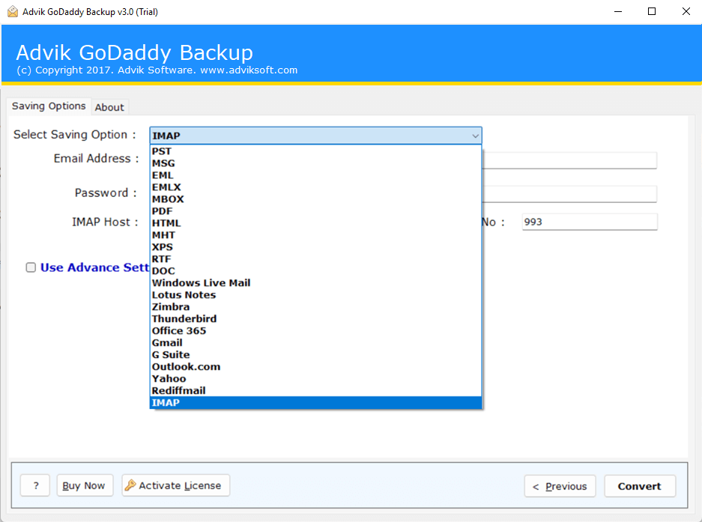Pick Rediffmail from dropdown list
Screen dimensions: 702x522
pos(315,390)
